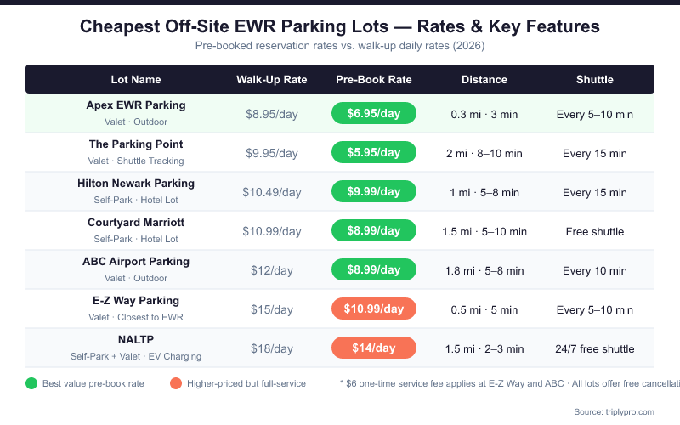The height and width of the screenshot is (425, 680).
Task: Open the E-Z Way Parking entry
Action: tap(136, 301)
